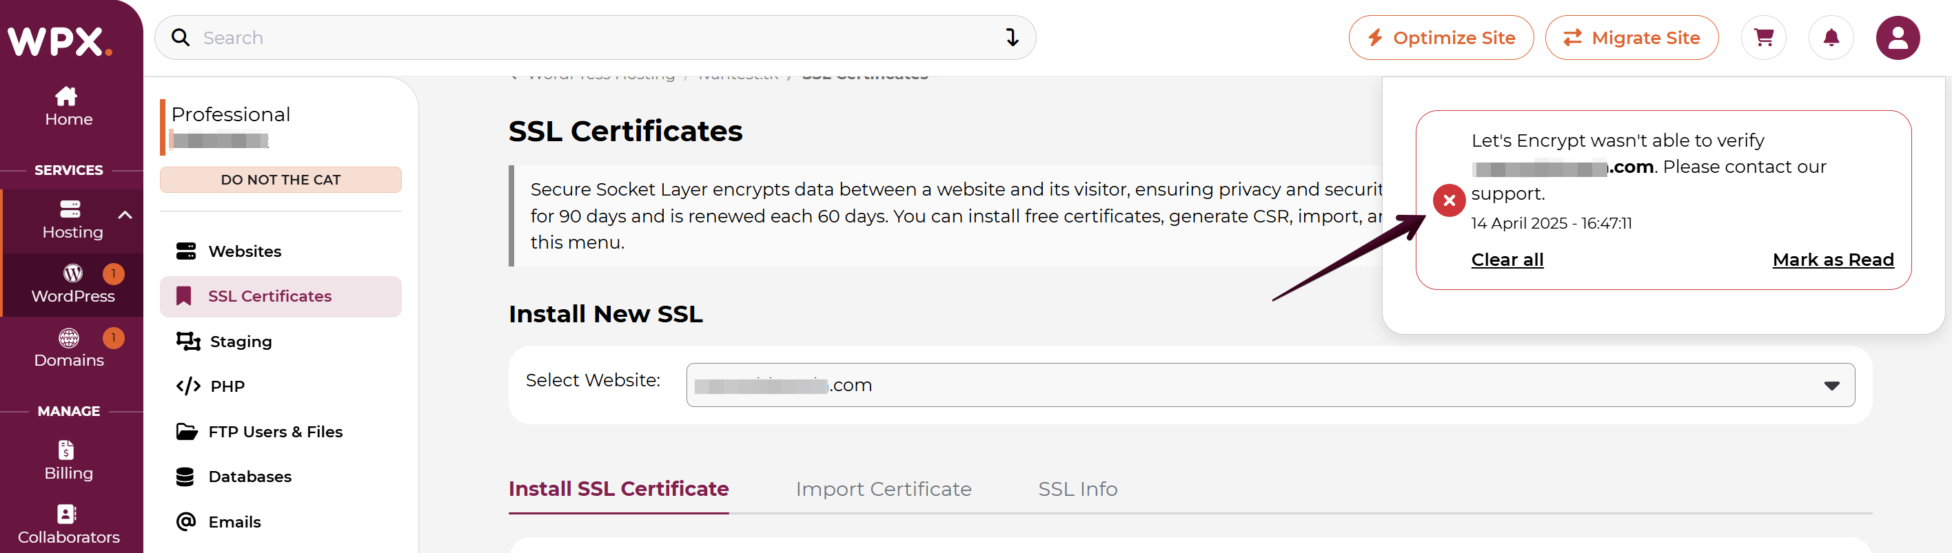Open the notifications bell
This screenshot has height=553, width=1952.
click(1831, 38)
